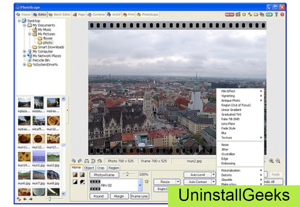This screenshot has width=300, height=207.
Task: Click the grayscale effect icon
Action: [82, 175]
